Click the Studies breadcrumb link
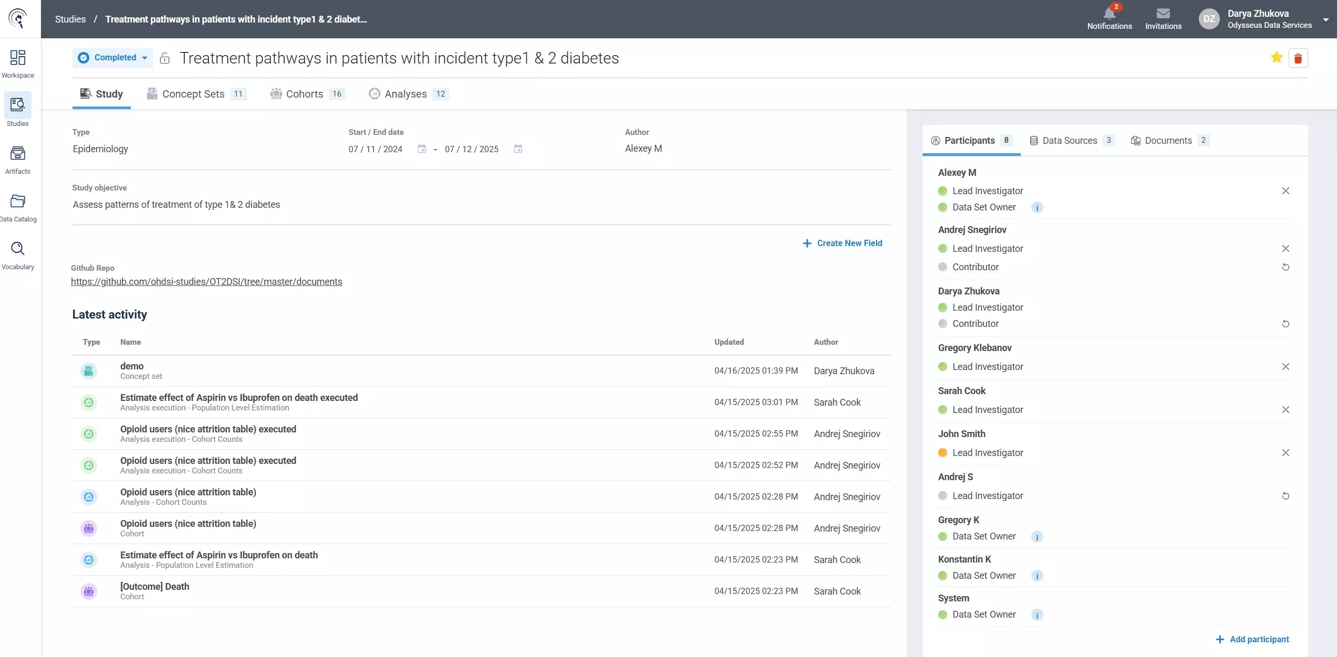 pyautogui.click(x=70, y=19)
